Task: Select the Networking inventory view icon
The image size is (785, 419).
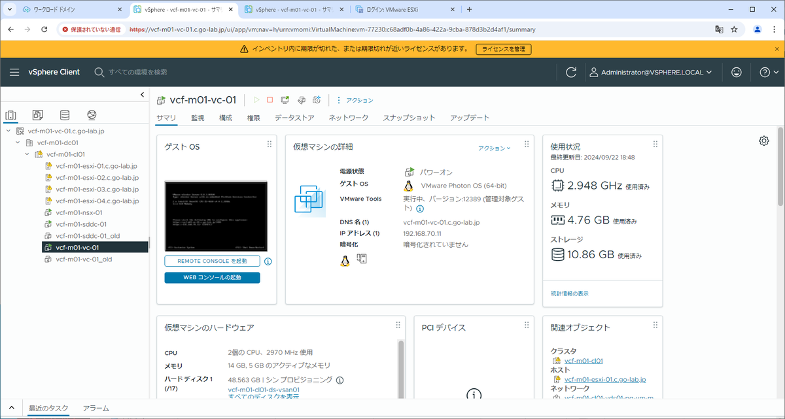Action: pyautogui.click(x=92, y=115)
